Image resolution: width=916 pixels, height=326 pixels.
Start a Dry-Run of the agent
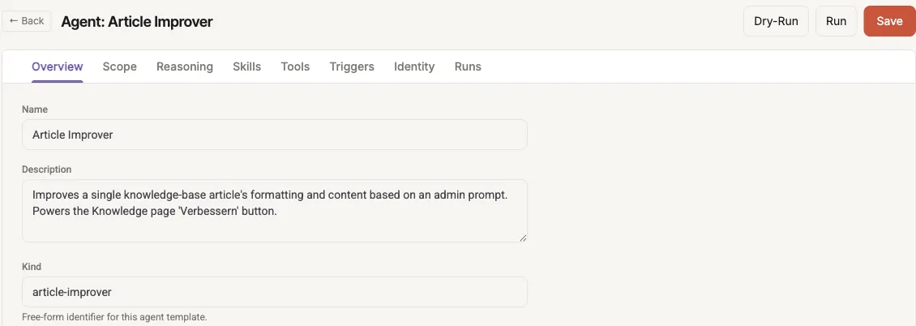click(x=776, y=21)
